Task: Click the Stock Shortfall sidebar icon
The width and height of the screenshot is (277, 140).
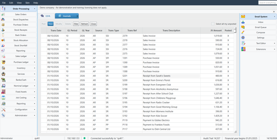Action: [3, 46]
